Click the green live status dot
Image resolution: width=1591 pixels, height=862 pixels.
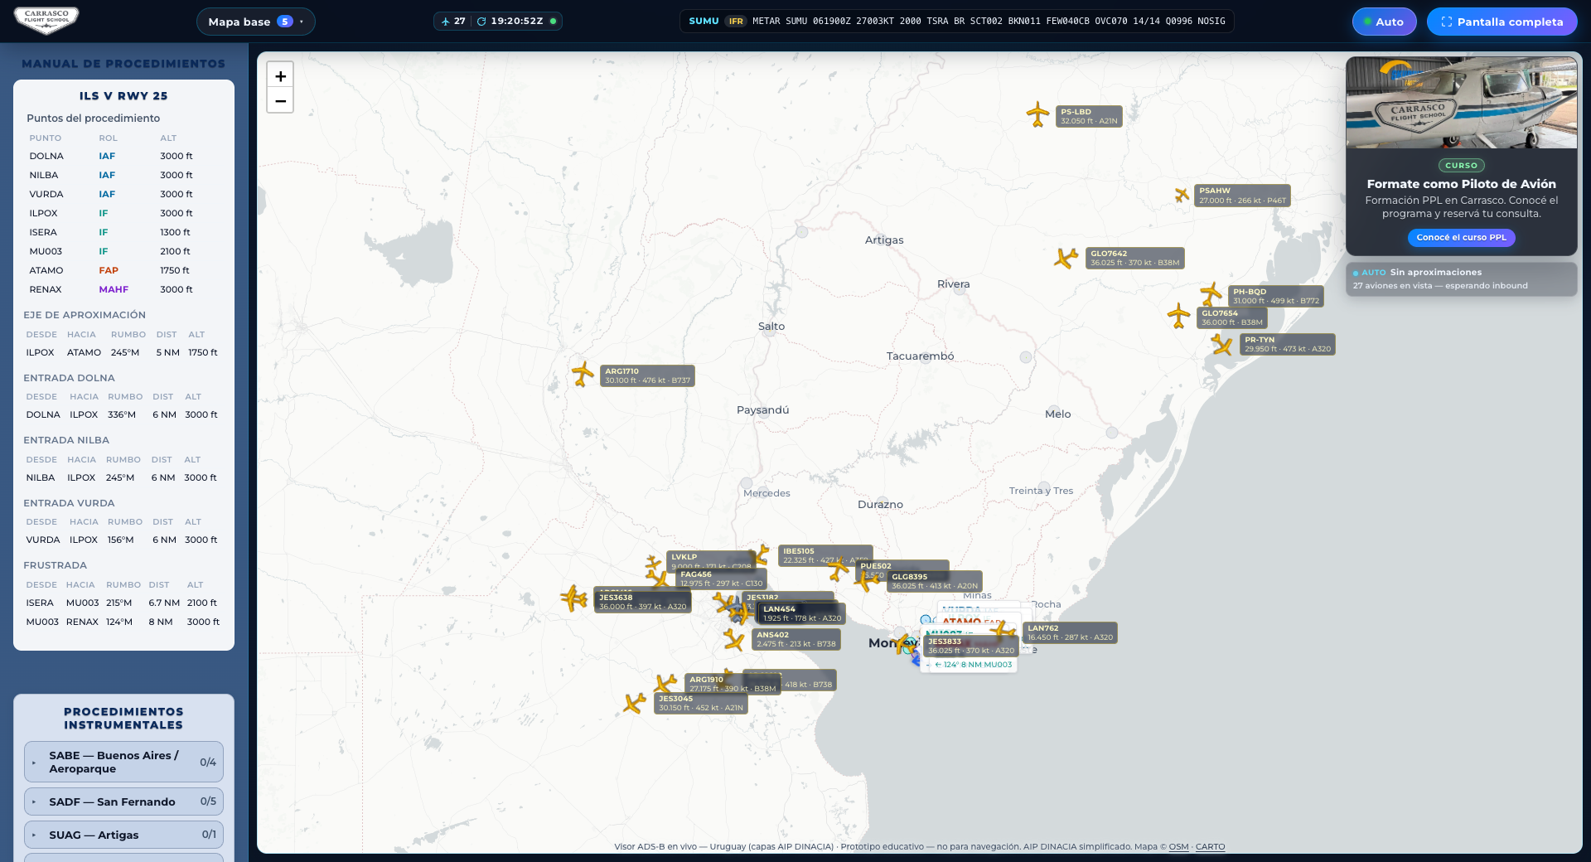point(553,22)
